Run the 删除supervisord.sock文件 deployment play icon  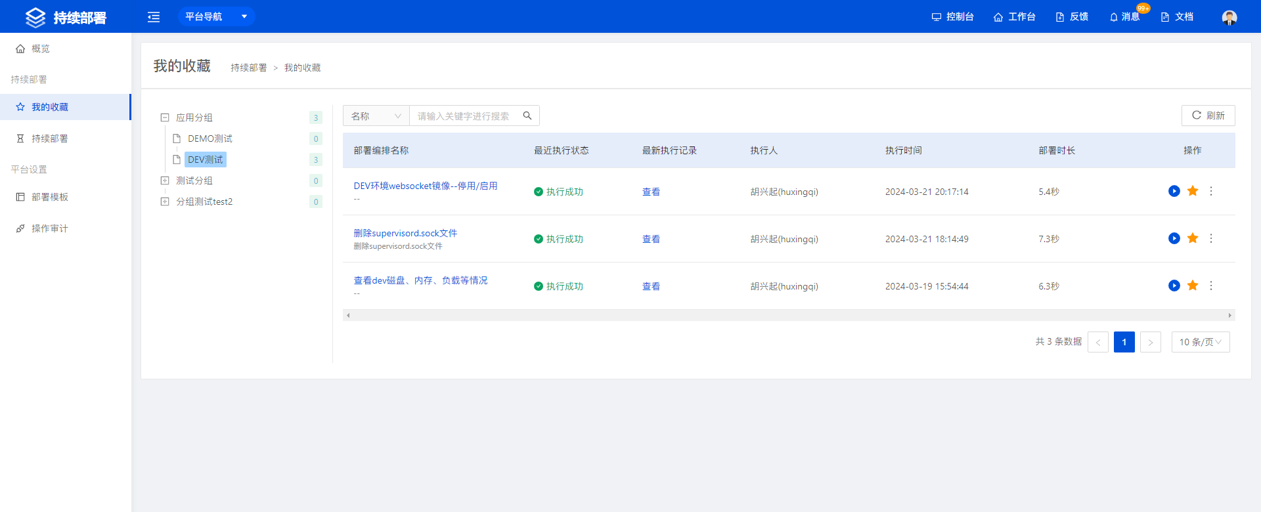[x=1174, y=238]
